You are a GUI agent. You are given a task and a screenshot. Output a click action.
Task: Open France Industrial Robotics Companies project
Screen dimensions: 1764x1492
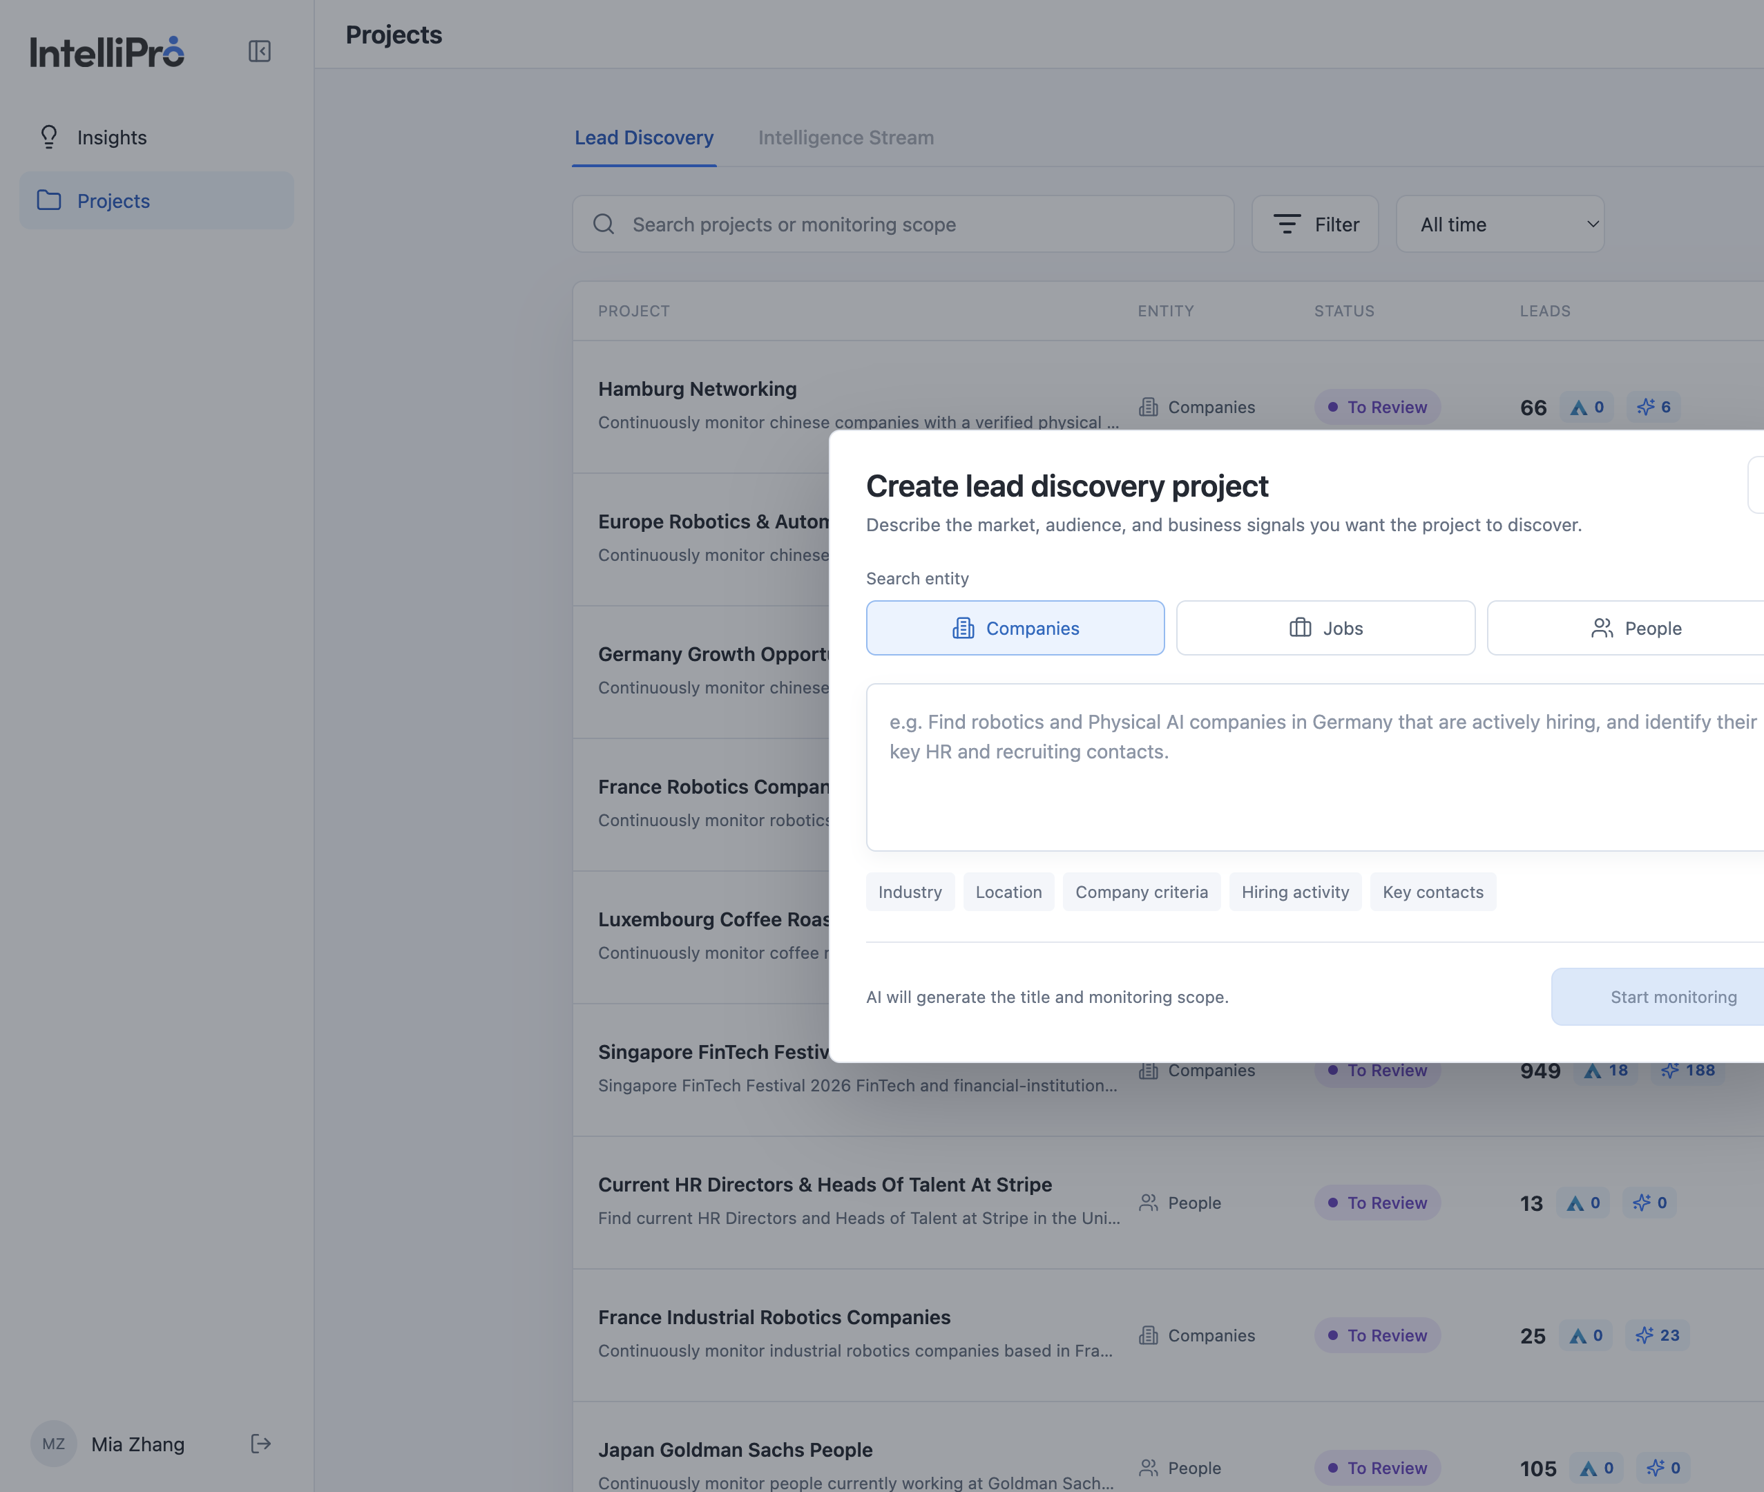coord(774,1318)
